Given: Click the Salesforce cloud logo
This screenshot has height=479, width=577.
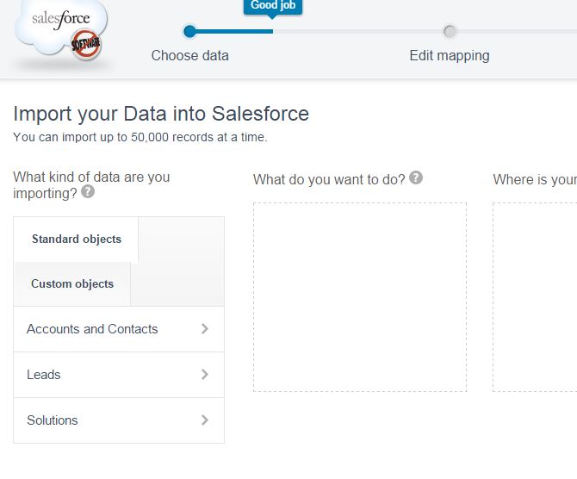Looking at the screenshot, I should (60, 33).
